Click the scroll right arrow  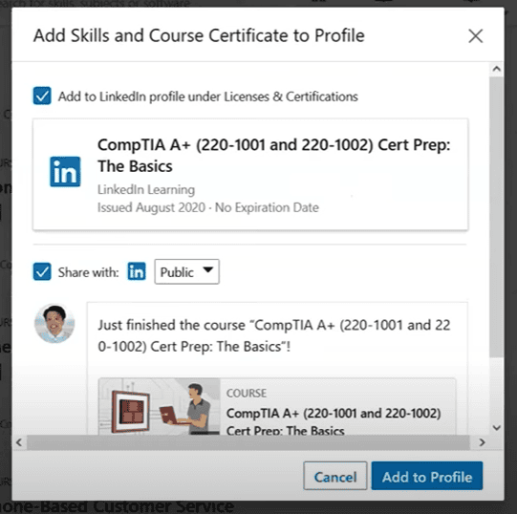click(x=482, y=442)
